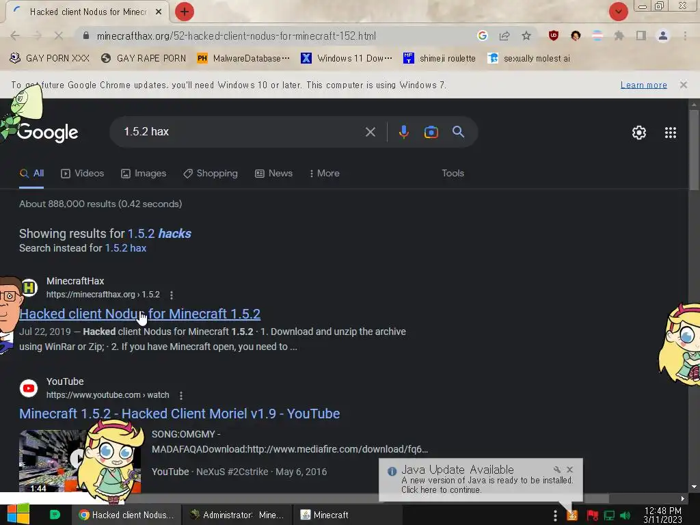Click the Google icon in the address bar

482,36
